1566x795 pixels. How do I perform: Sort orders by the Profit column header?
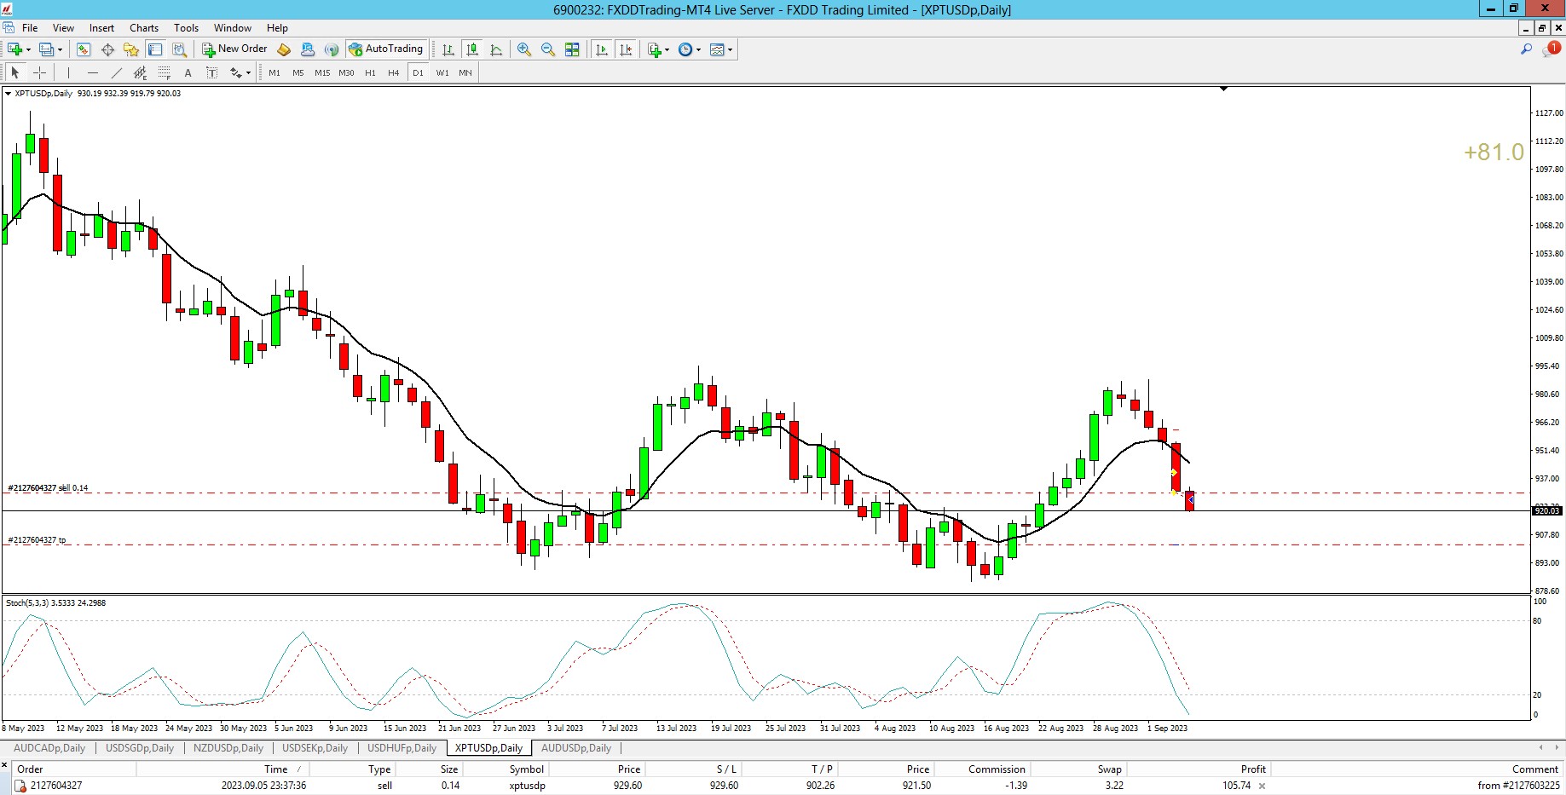click(x=1253, y=769)
